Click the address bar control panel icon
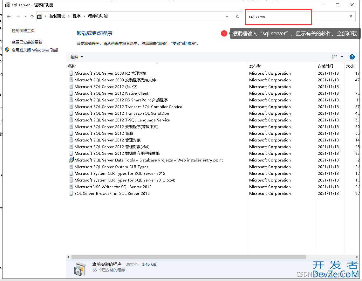The width and height of the screenshot is (362, 281). 40,17
